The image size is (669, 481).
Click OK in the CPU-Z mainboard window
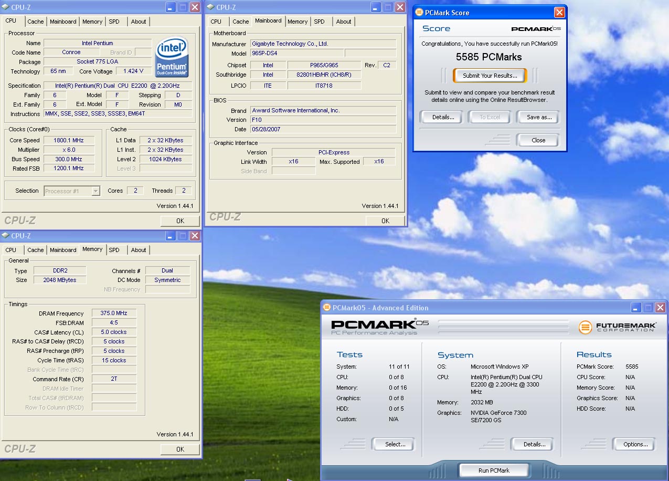(385, 221)
